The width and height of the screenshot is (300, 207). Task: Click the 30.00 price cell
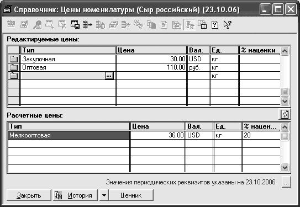[x=151, y=59]
